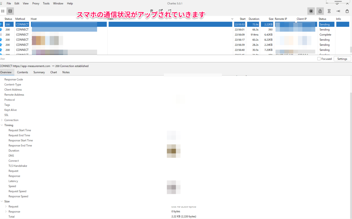Click the Total value 2.22 KB (2,220 bytes)
The image size is (352, 219).
point(184,217)
